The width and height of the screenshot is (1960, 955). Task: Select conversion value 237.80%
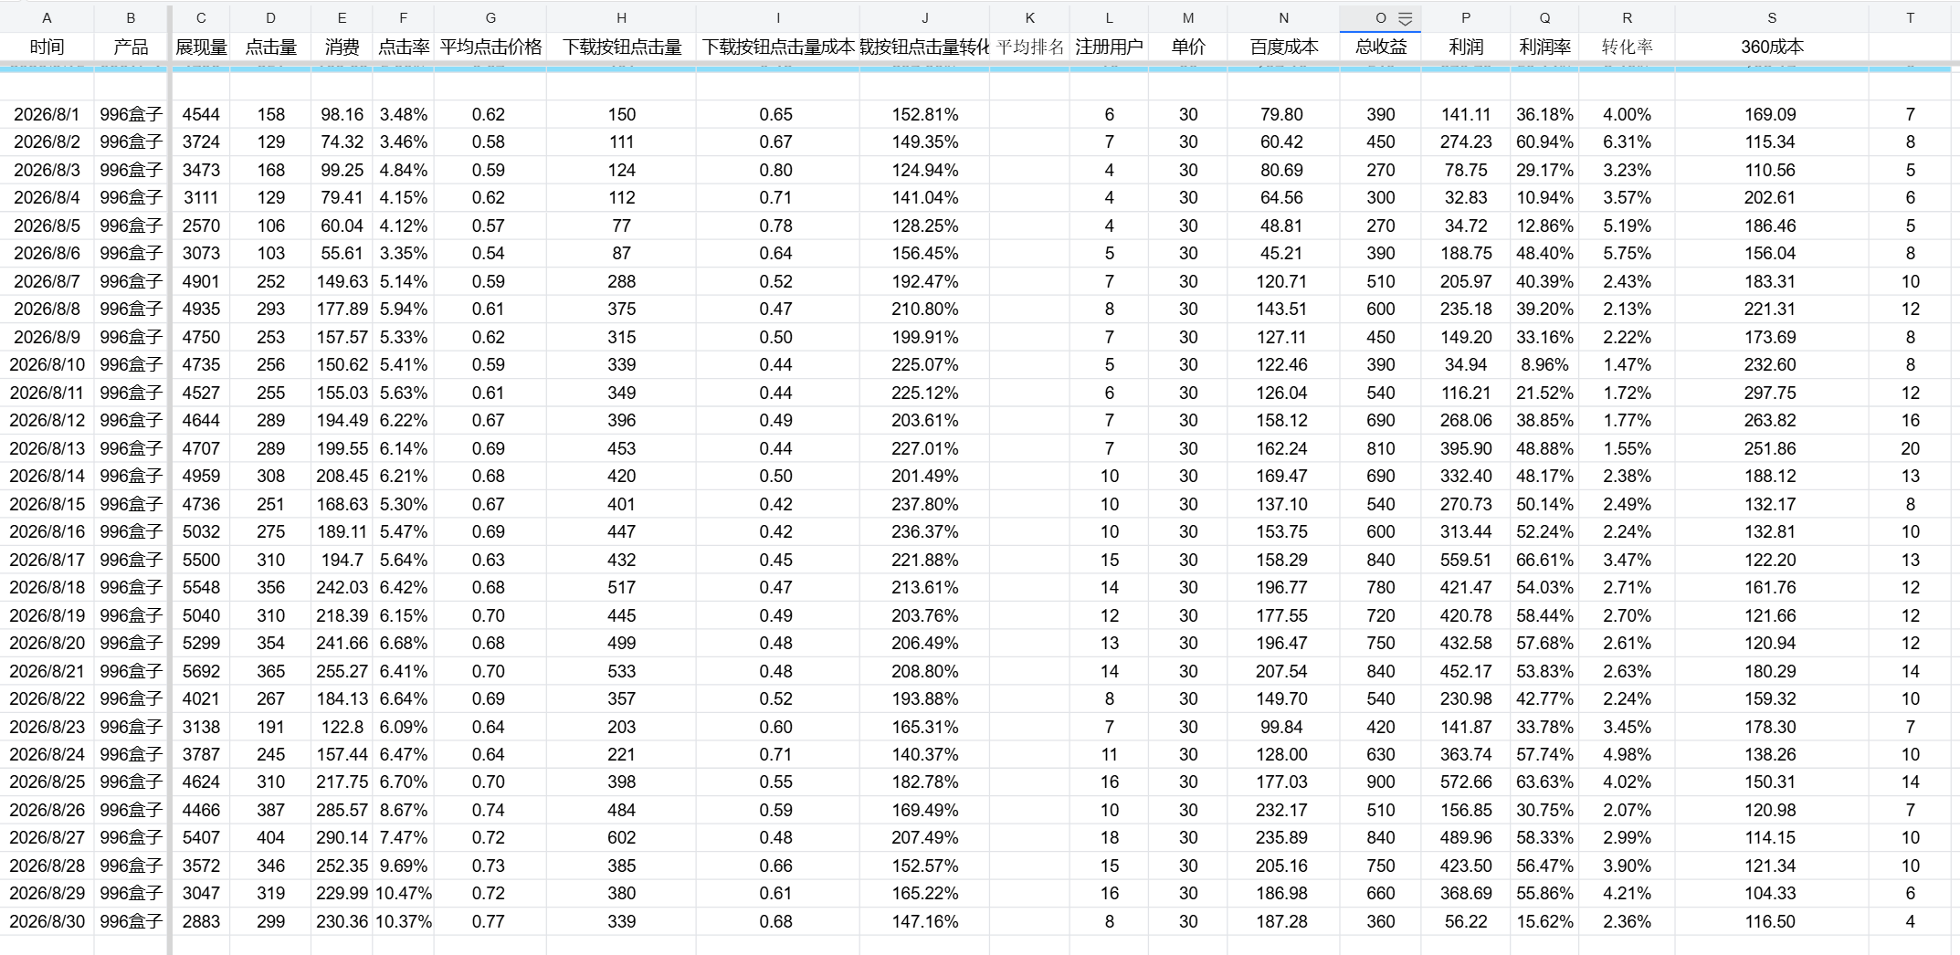pyautogui.click(x=924, y=504)
